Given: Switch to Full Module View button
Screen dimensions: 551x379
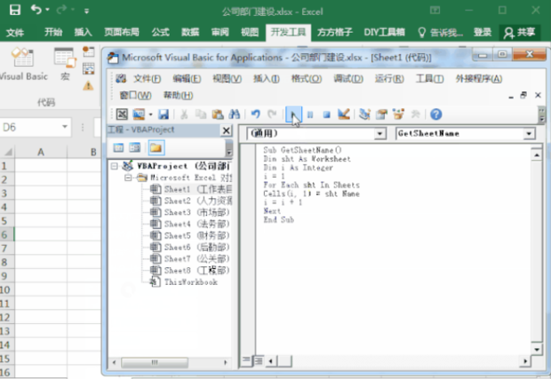Looking at the screenshot, I should (x=259, y=360).
